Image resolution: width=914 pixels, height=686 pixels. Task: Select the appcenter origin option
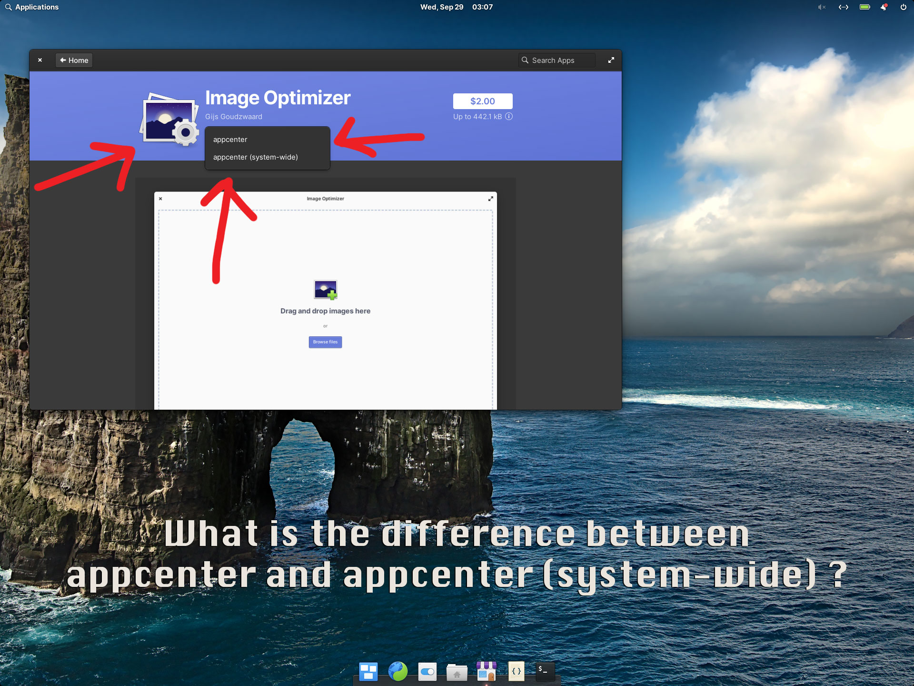(x=230, y=140)
